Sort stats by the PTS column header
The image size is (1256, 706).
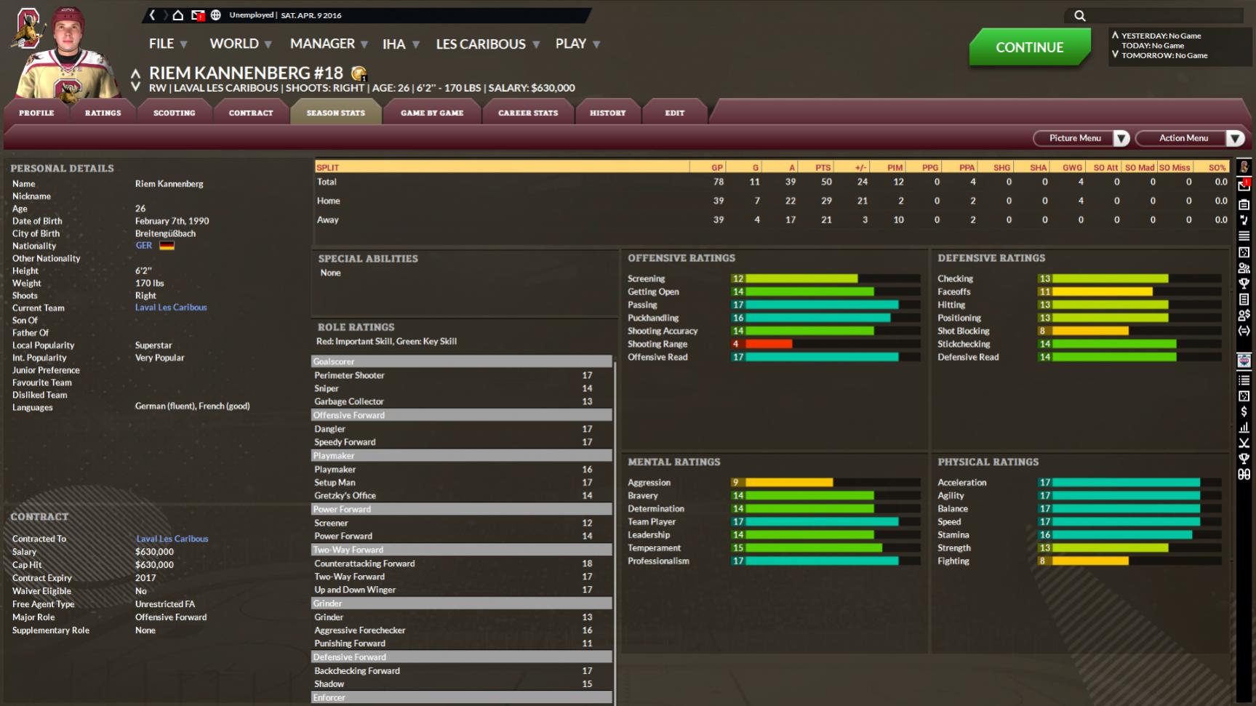[823, 167]
